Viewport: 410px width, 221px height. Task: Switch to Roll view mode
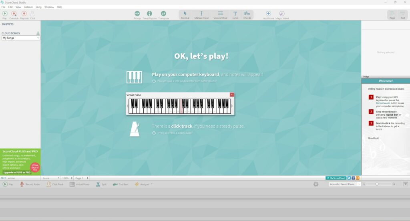point(402,15)
